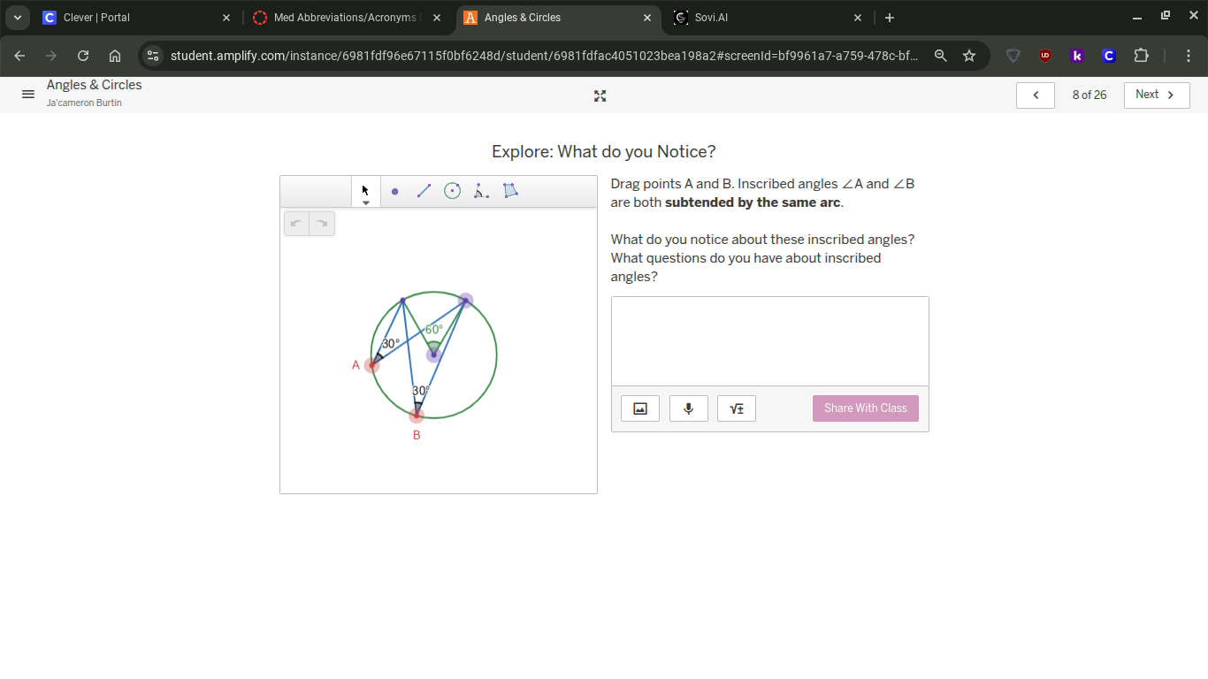
Task: Click the Share With Class button
Action: [x=865, y=408]
